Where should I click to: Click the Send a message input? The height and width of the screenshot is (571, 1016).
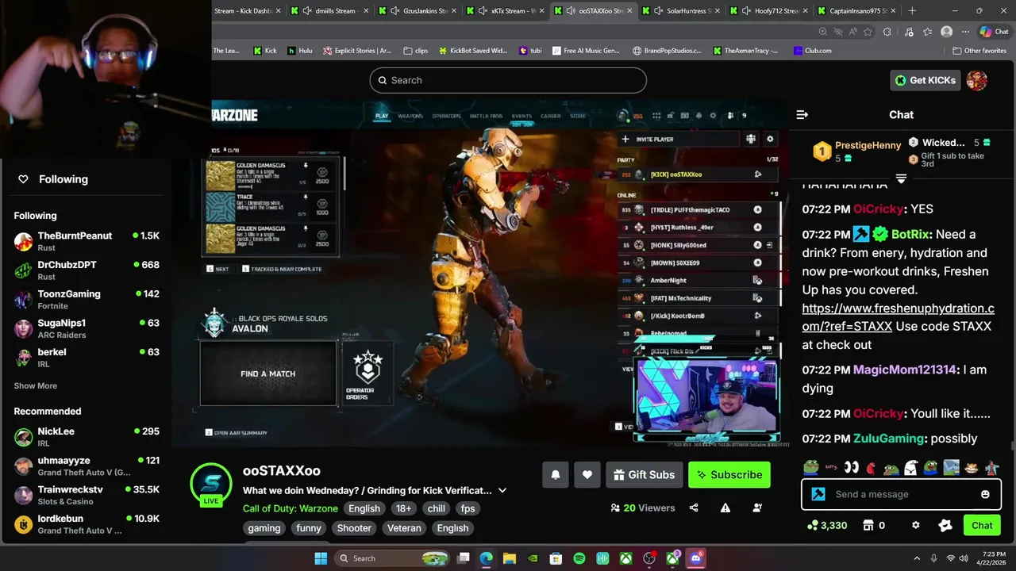901,494
